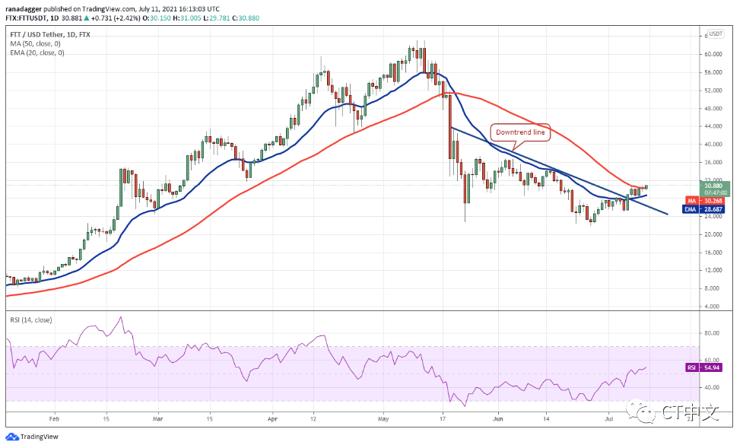743x445 pixels.
Task: Click the Apr label on the time axis
Action: 273,418
